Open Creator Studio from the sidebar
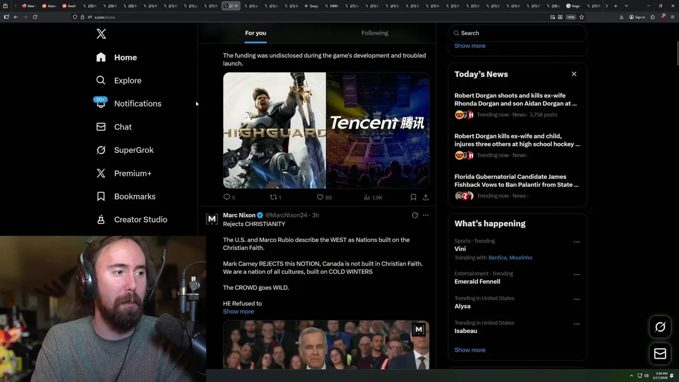679x382 pixels. click(x=132, y=220)
